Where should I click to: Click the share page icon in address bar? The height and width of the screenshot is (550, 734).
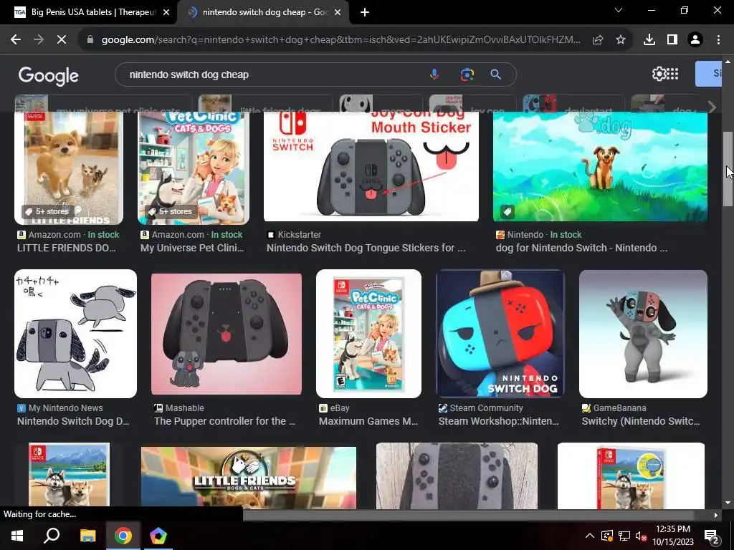coord(598,40)
